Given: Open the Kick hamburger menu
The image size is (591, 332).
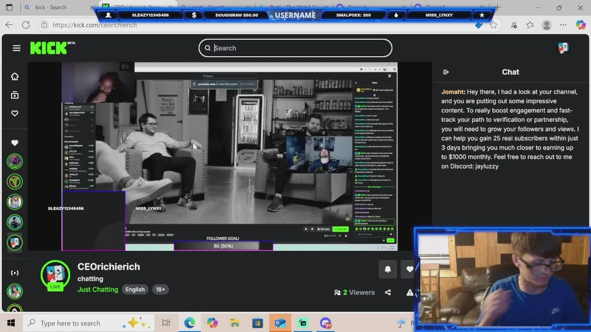Looking at the screenshot, I should [17, 48].
